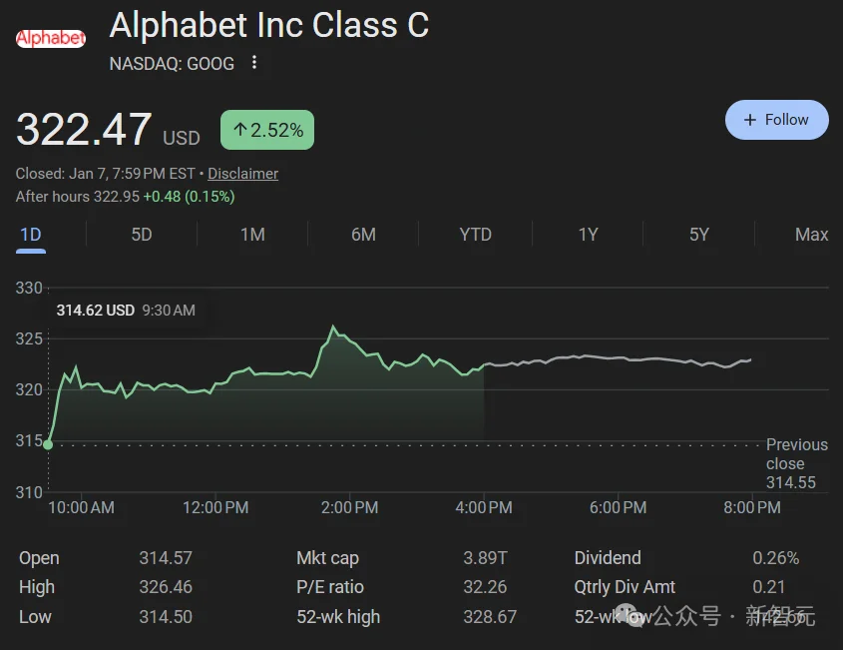
Task: Click the green opening point marker on chart
Action: [48, 443]
